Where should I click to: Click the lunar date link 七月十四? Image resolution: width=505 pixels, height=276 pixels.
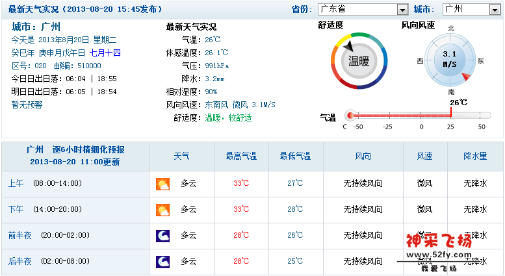click(105, 53)
